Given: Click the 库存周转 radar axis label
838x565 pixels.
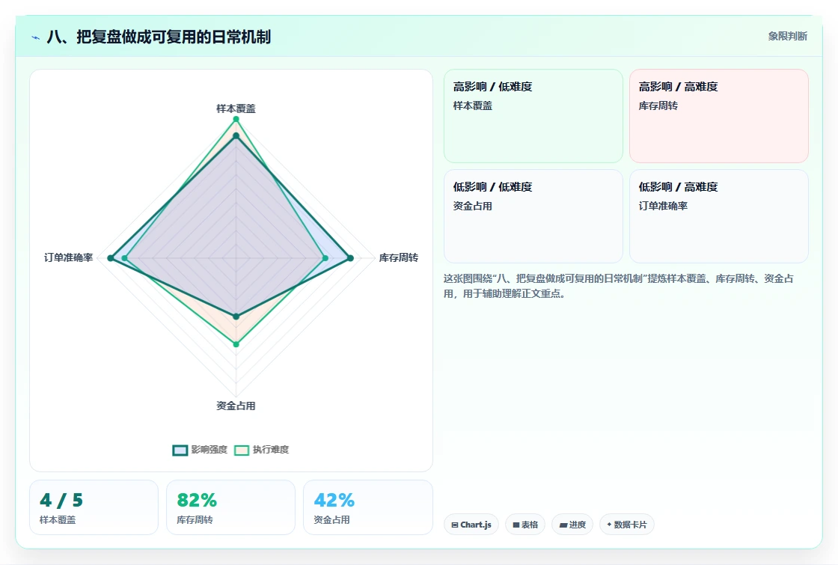Looking at the screenshot, I should (x=399, y=257).
